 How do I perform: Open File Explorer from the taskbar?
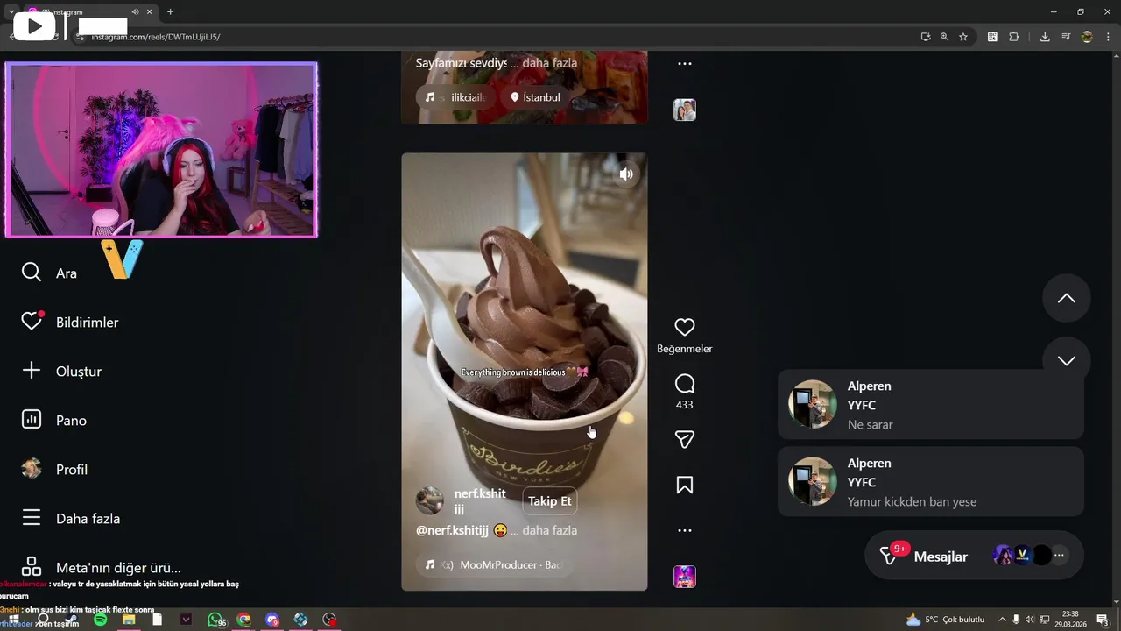coord(129,620)
